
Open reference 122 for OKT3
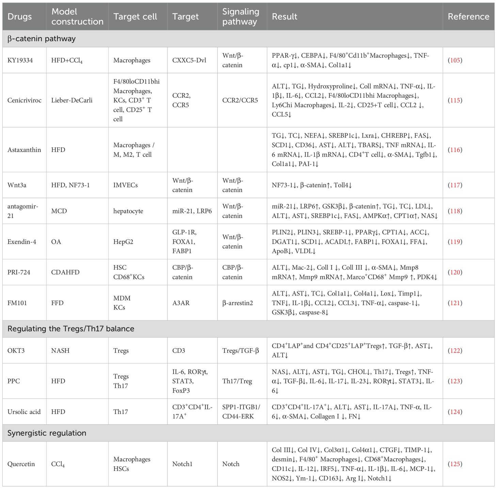tap(455, 350)
